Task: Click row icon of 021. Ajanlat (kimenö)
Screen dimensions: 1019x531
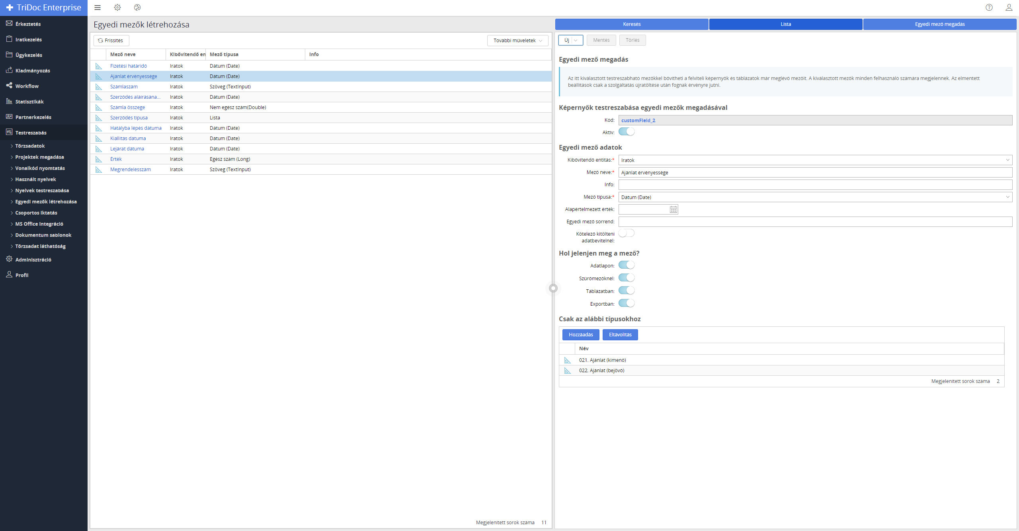Action: click(568, 360)
